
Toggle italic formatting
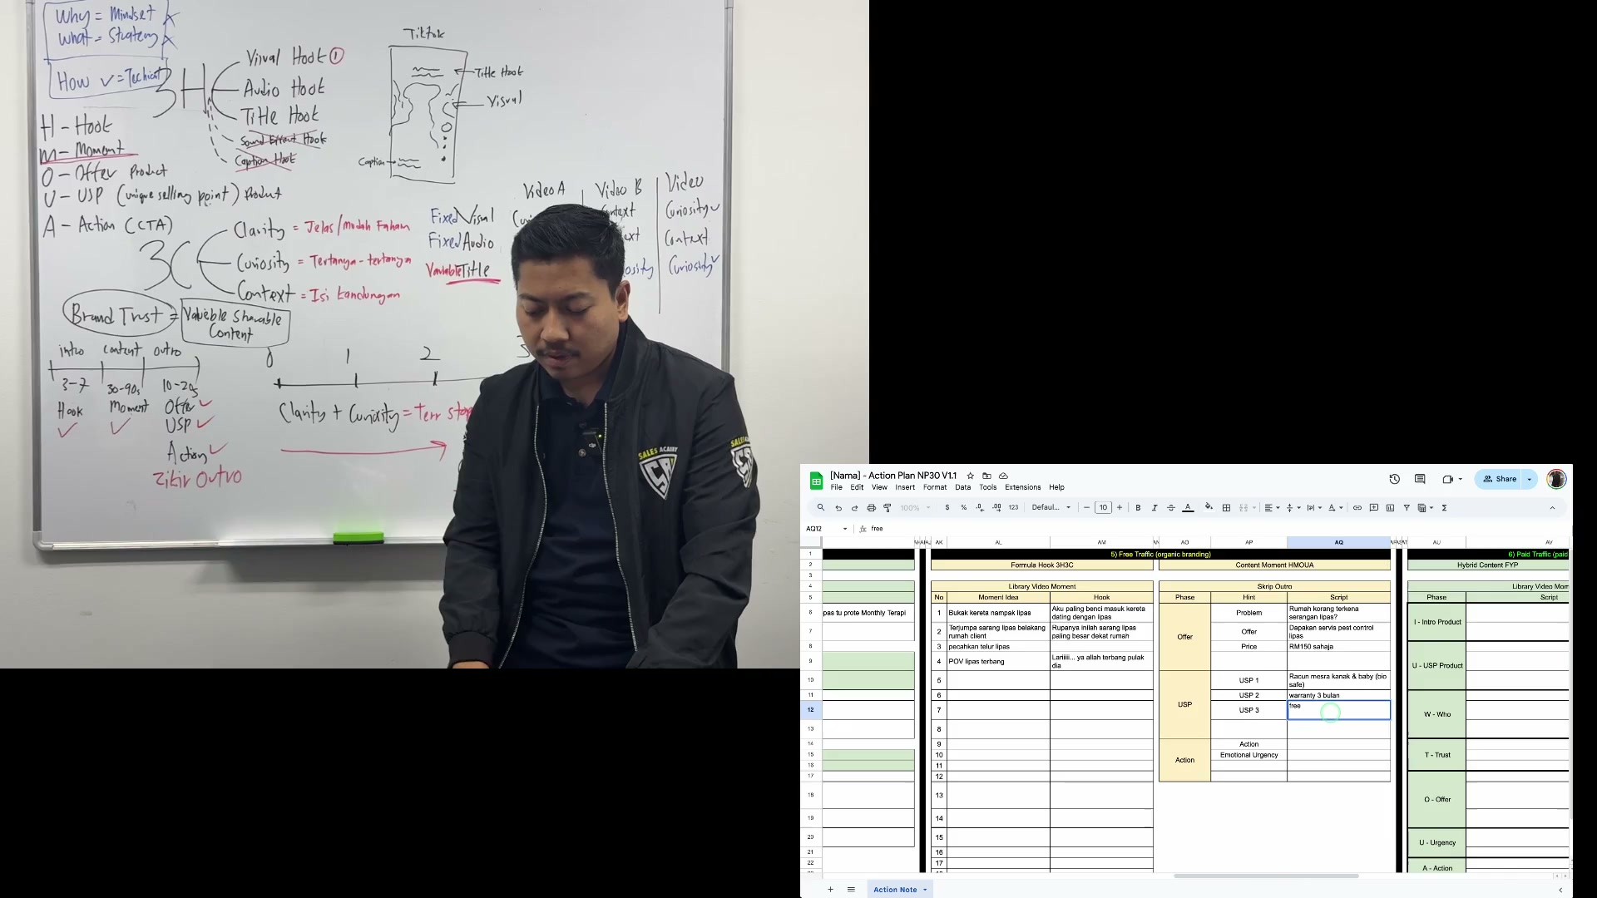point(1154,508)
